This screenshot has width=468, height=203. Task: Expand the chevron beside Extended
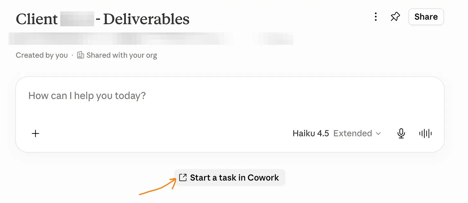point(378,134)
